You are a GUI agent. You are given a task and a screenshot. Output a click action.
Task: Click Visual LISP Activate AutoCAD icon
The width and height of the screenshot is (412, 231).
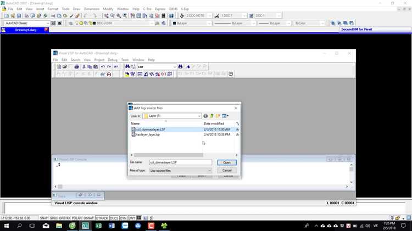tap(127, 74)
